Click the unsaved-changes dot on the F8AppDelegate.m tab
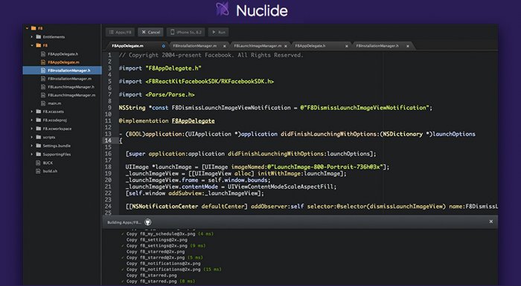This screenshot has width=521, height=286. 163,46
